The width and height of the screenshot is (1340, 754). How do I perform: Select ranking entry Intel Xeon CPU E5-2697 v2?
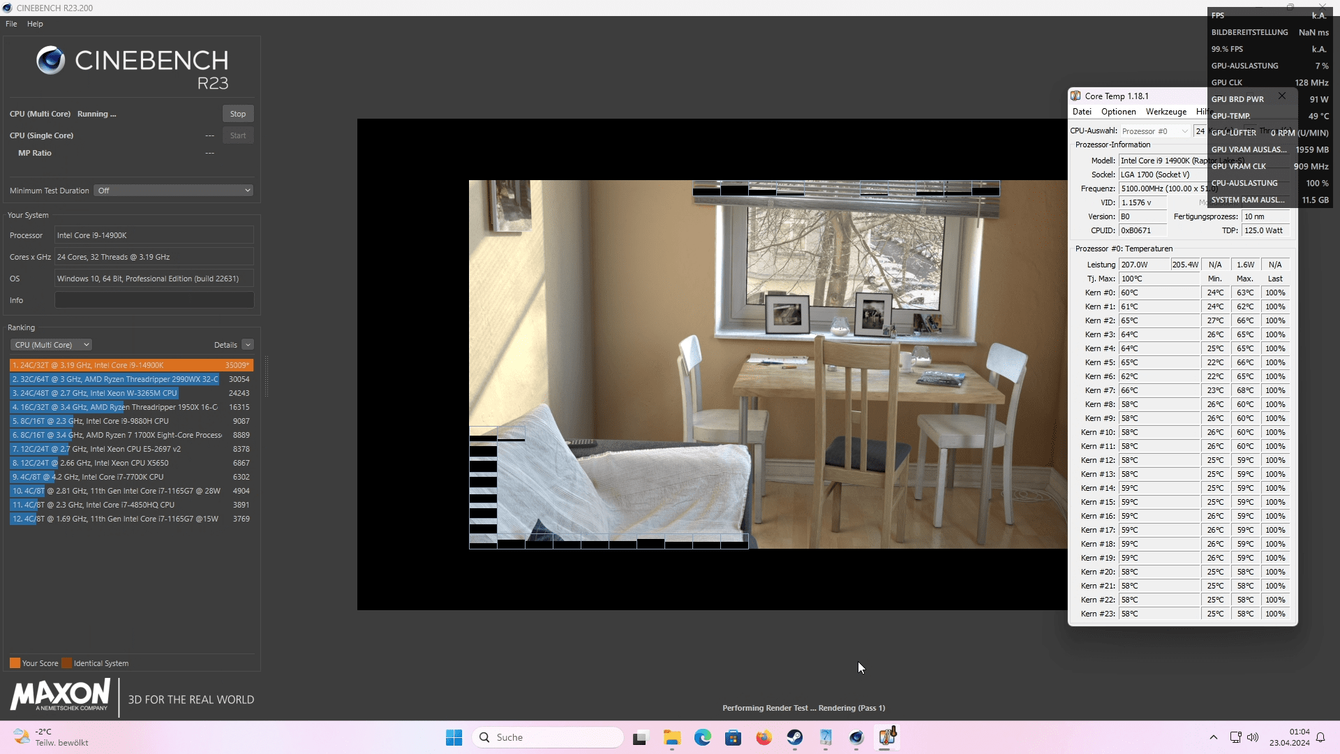(x=131, y=449)
